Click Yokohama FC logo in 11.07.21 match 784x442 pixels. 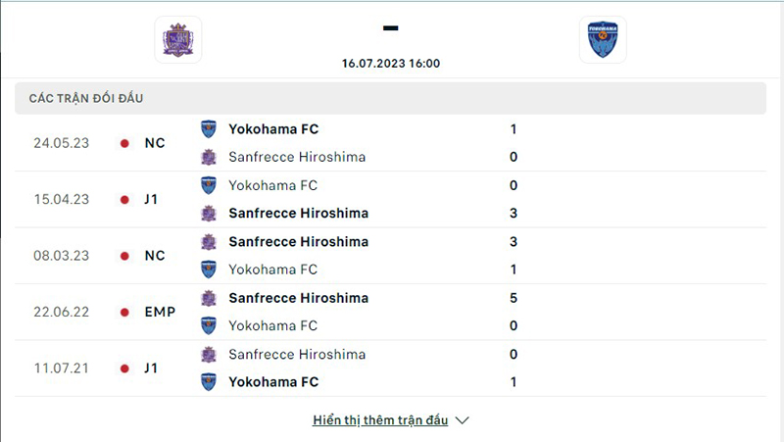point(208,382)
